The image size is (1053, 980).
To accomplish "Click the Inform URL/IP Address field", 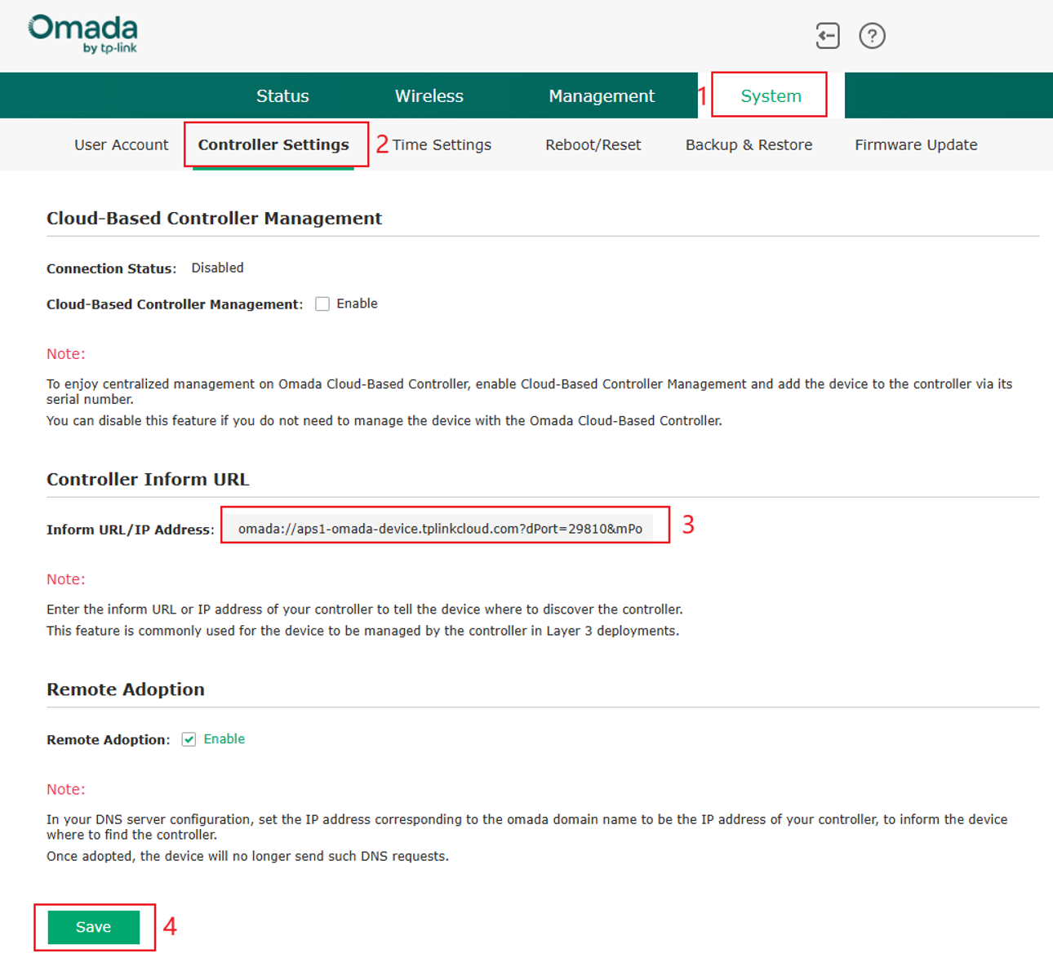I will 439,529.
